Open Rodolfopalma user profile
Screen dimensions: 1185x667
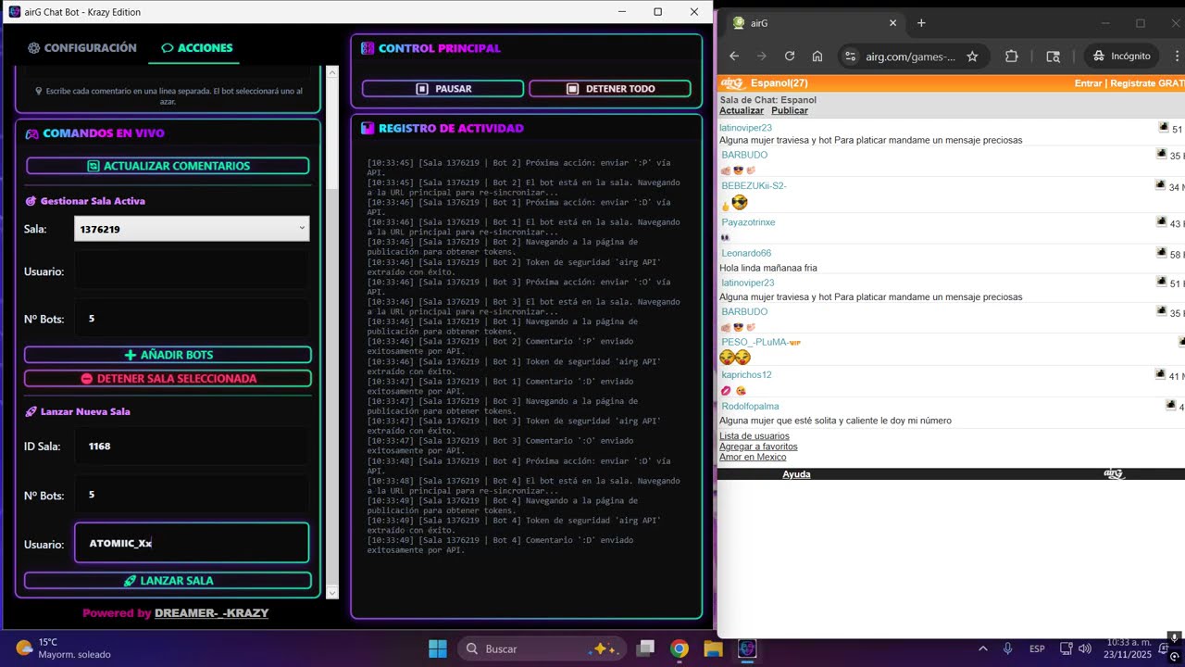[751, 407]
